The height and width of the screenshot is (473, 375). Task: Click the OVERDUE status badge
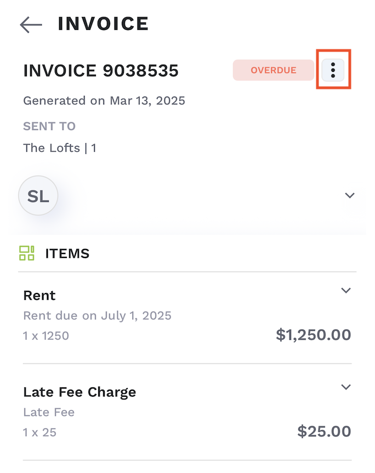tap(273, 70)
